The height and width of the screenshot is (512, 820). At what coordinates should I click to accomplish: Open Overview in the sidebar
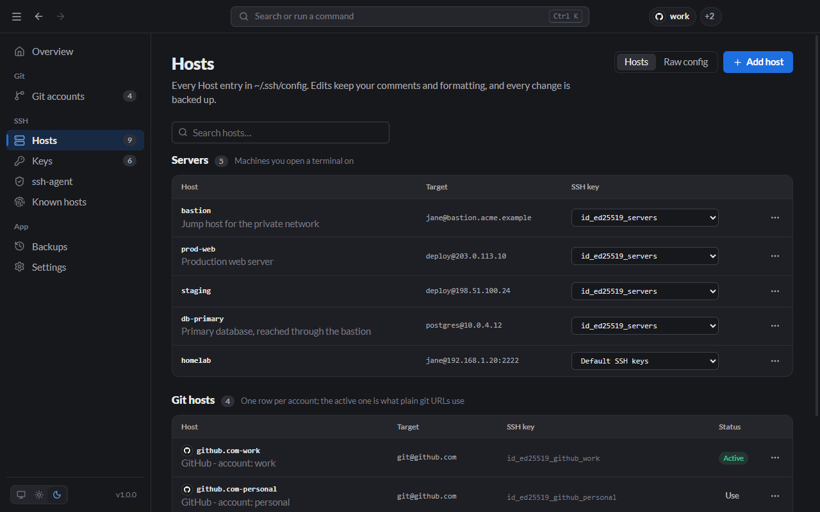point(75,52)
